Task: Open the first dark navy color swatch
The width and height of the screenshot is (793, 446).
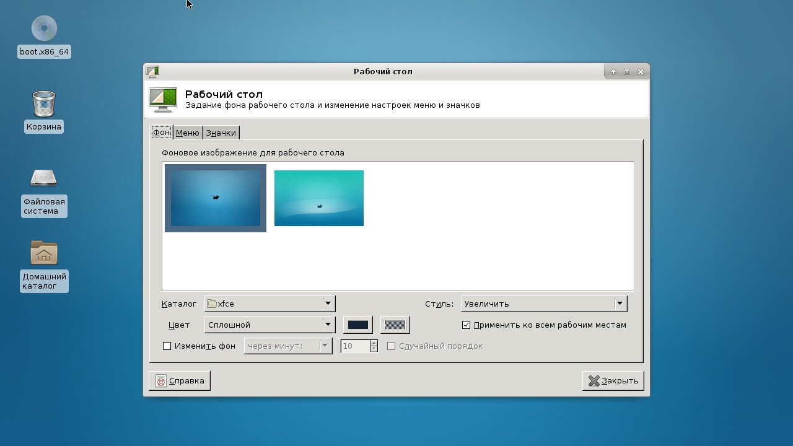Action: [x=357, y=325]
